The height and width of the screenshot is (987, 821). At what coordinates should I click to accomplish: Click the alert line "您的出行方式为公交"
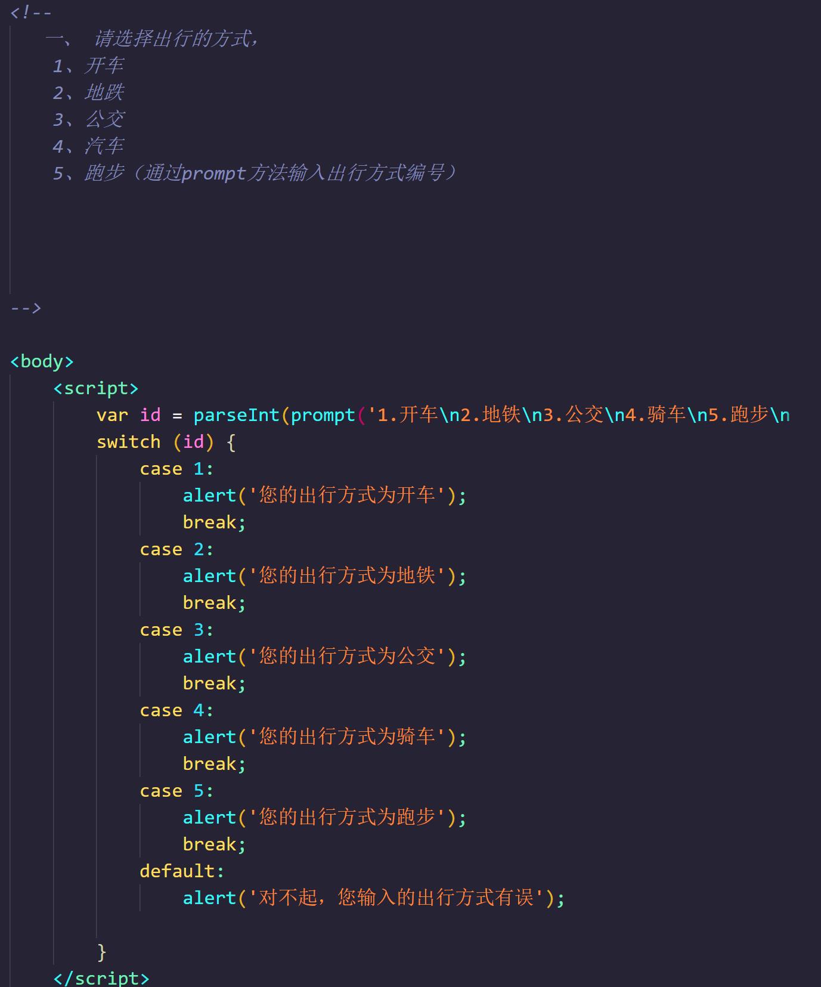(x=325, y=657)
